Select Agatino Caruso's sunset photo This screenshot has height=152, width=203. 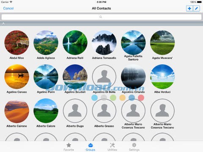[x=16, y=77]
